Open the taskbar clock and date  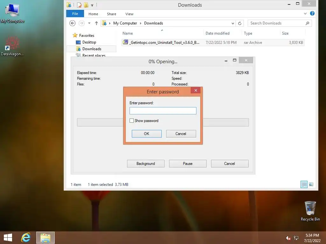click(312, 238)
